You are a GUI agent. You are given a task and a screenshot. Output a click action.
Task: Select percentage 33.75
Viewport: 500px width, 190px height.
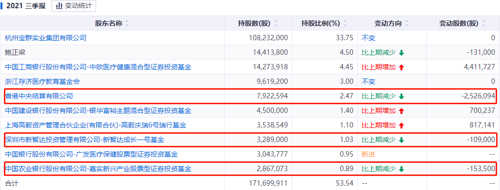[x=345, y=38]
